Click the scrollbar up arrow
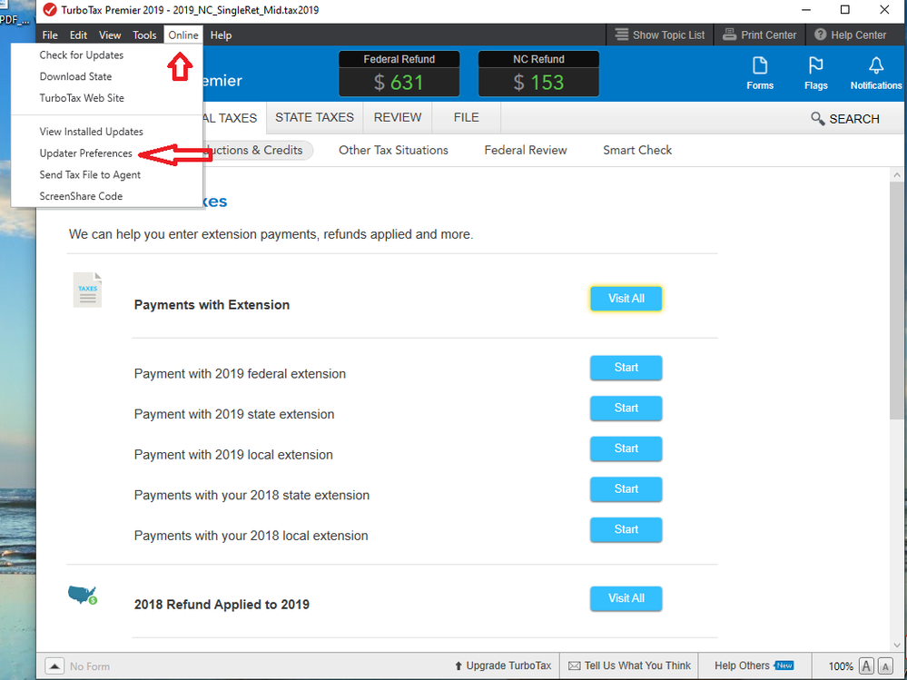Image resolution: width=907 pixels, height=680 pixels. [897, 174]
